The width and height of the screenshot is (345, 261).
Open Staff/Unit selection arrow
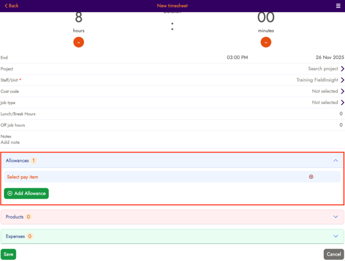point(342,80)
